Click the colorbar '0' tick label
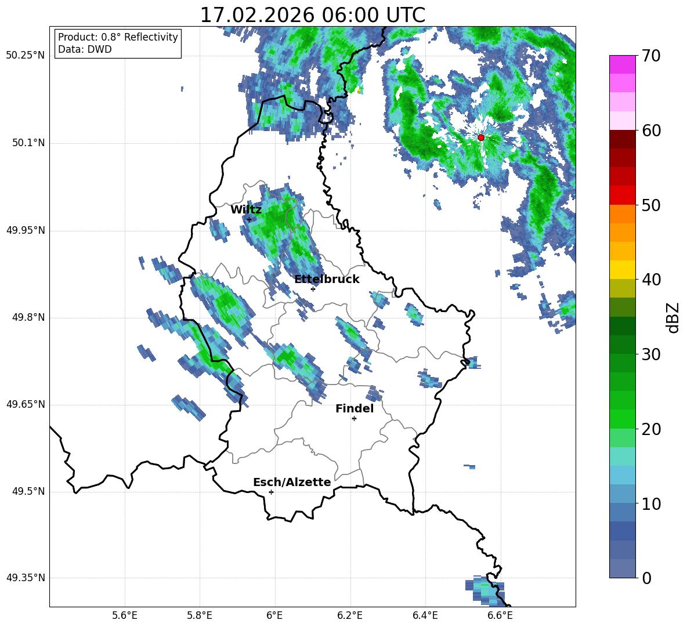Viewport: 687px width, 627px height. point(646,578)
